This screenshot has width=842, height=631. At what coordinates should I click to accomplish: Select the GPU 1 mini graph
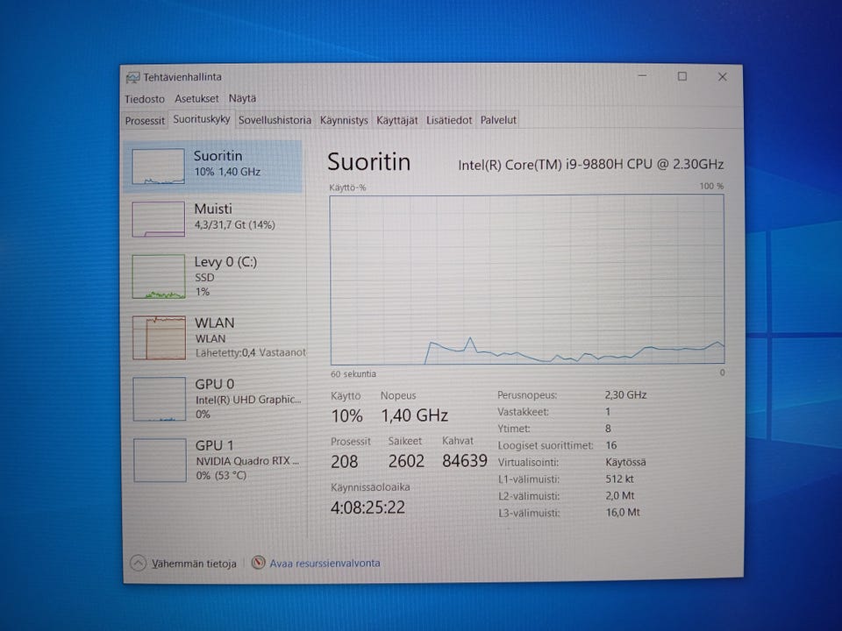tap(160, 460)
